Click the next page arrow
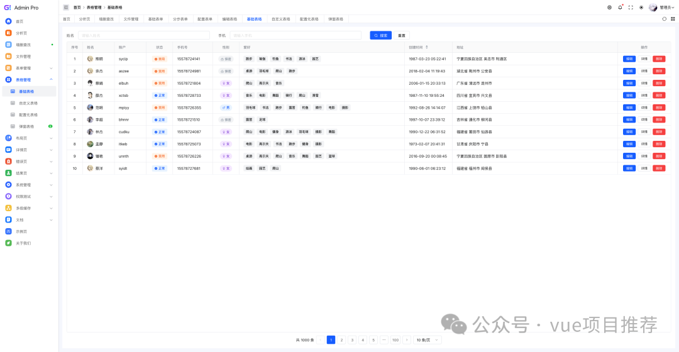679x352 pixels. click(407, 340)
